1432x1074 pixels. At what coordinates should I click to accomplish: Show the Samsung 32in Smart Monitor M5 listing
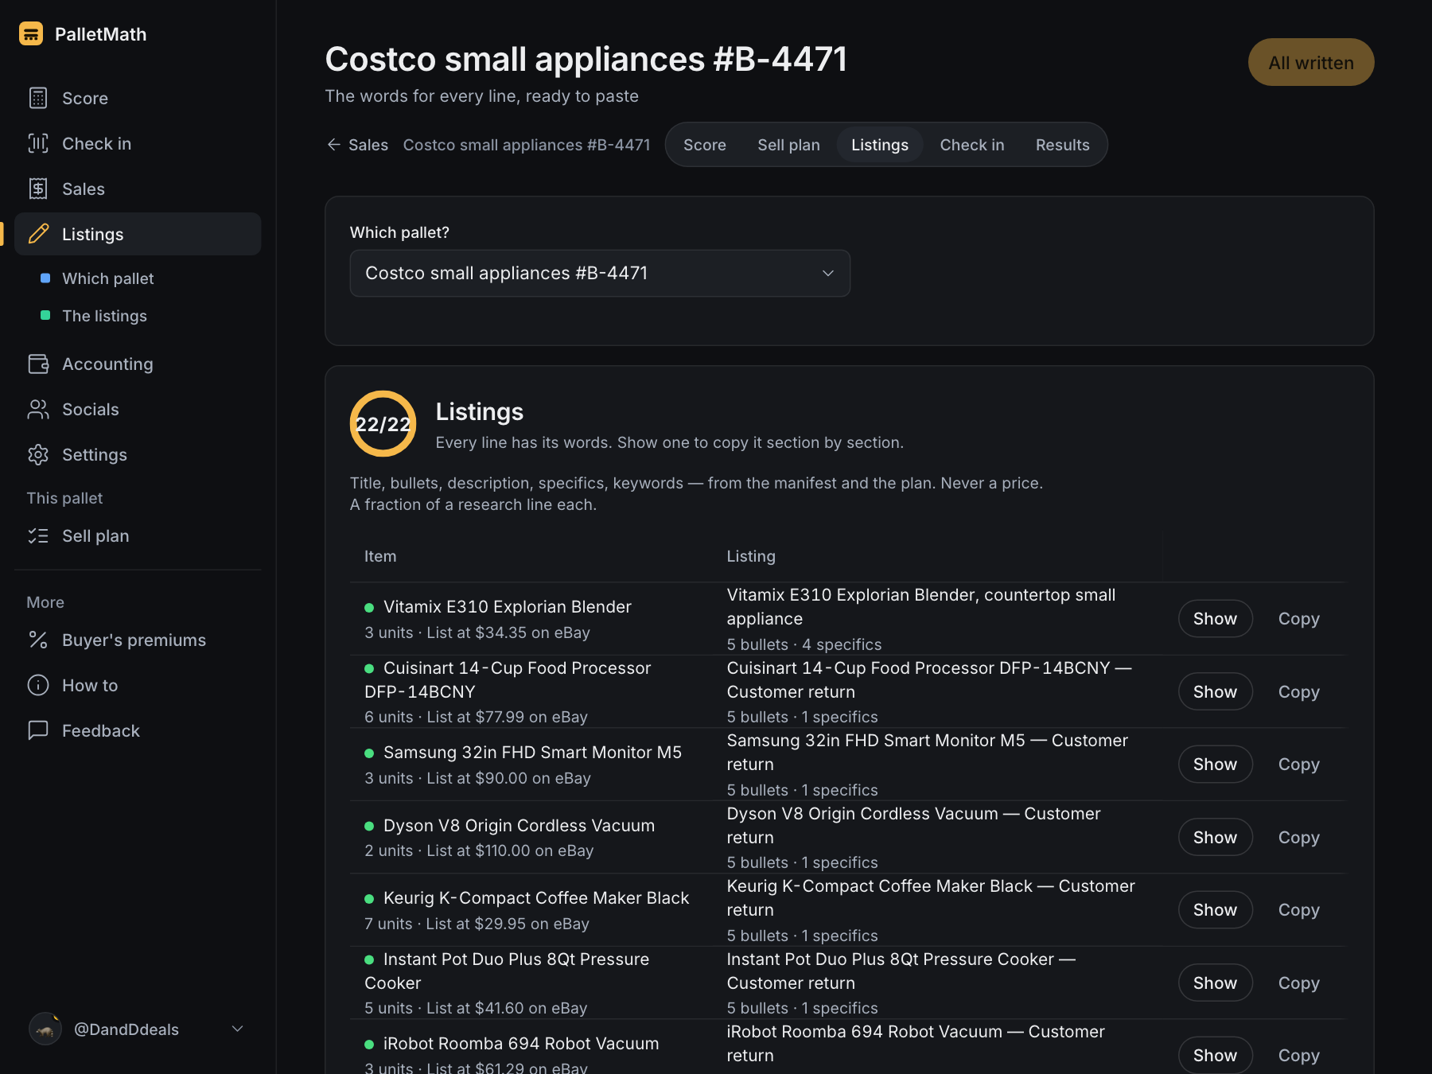(x=1215, y=764)
